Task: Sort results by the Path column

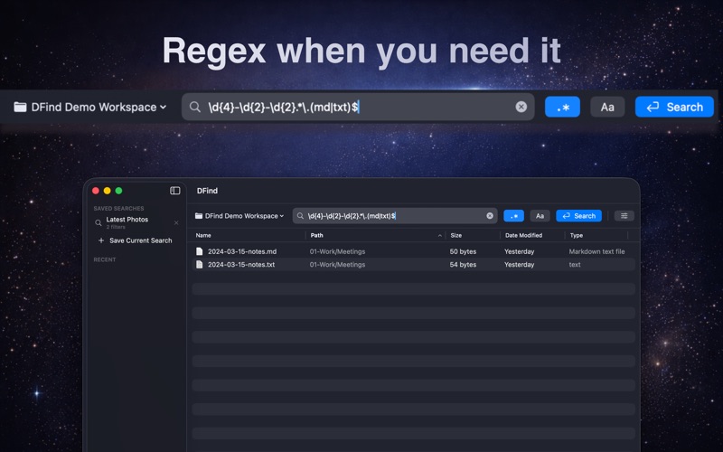Action: [x=317, y=235]
